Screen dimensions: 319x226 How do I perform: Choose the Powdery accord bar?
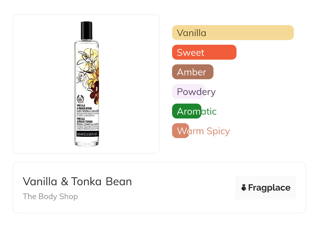[188, 92]
